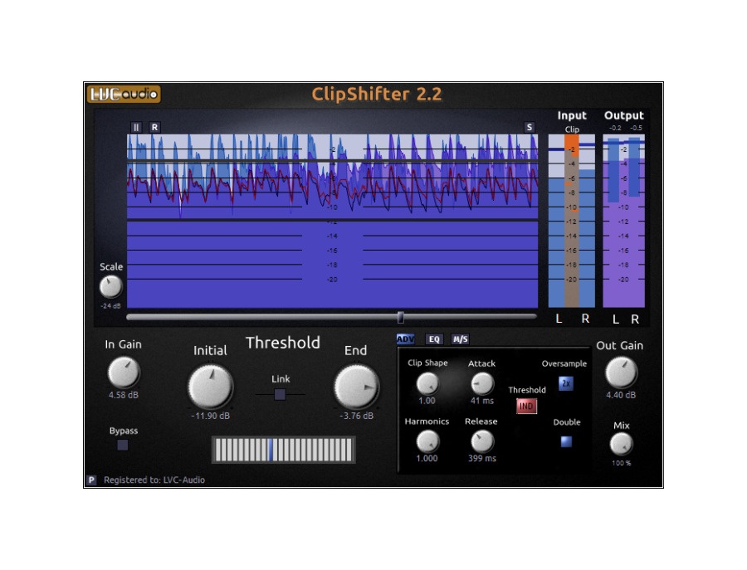Screen dimensions: 747x570
Task: Click the Mix value 100 %
Action: [621, 463]
